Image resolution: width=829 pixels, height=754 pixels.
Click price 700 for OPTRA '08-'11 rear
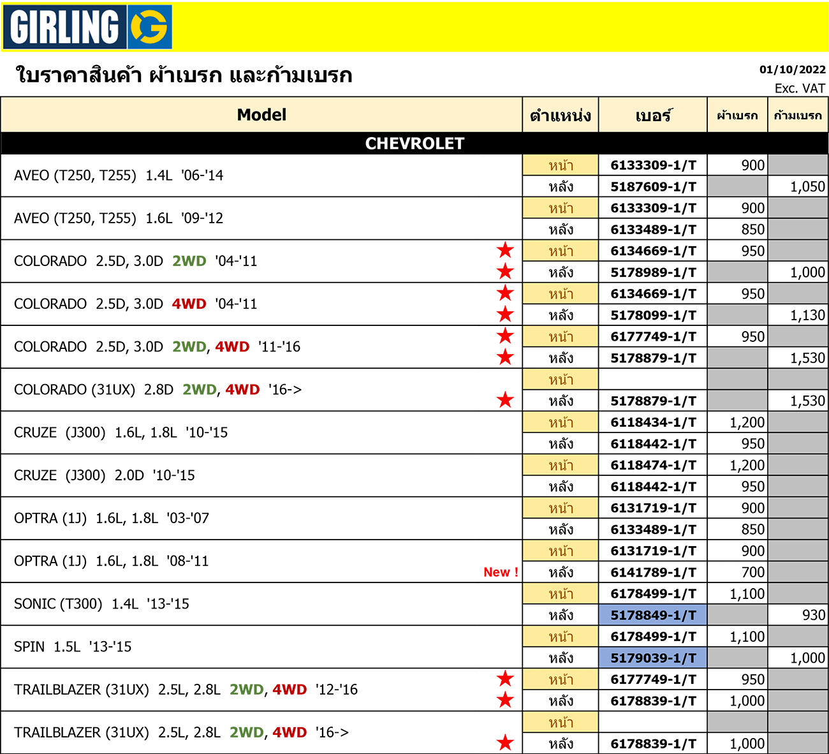pos(753,572)
